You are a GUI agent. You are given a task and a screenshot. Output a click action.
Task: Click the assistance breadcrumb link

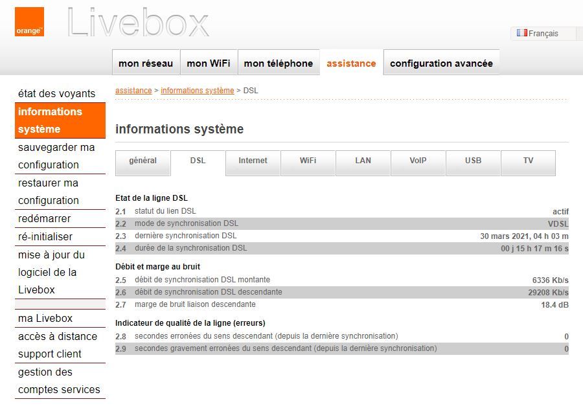[133, 90]
